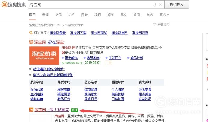Open the 明医 tab
The width and height of the screenshot is (208, 122).
pyautogui.click(x=111, y=15)
